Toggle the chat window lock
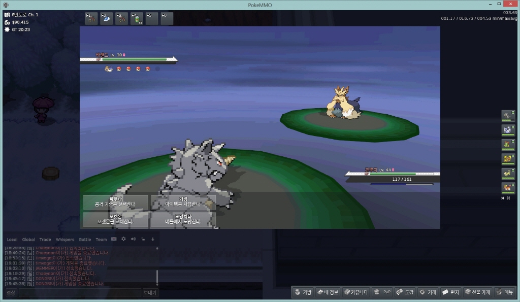Viewport: 520px width, 302px height. pyautogui.click(x=143, y=239)
